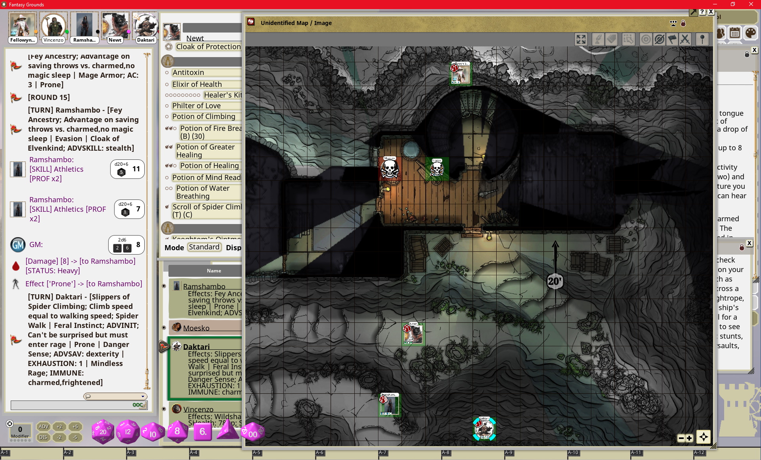This screenshot has height=460, width=761.
Task: Click the green skull token on map
Action: pyautogui.click(x=437, y=169)
